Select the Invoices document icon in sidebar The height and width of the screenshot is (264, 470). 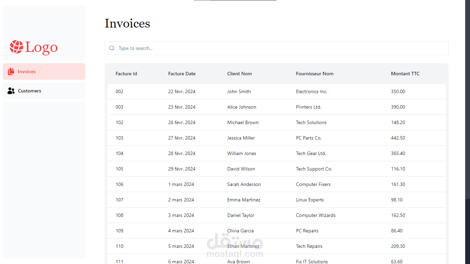pos(11,71)
